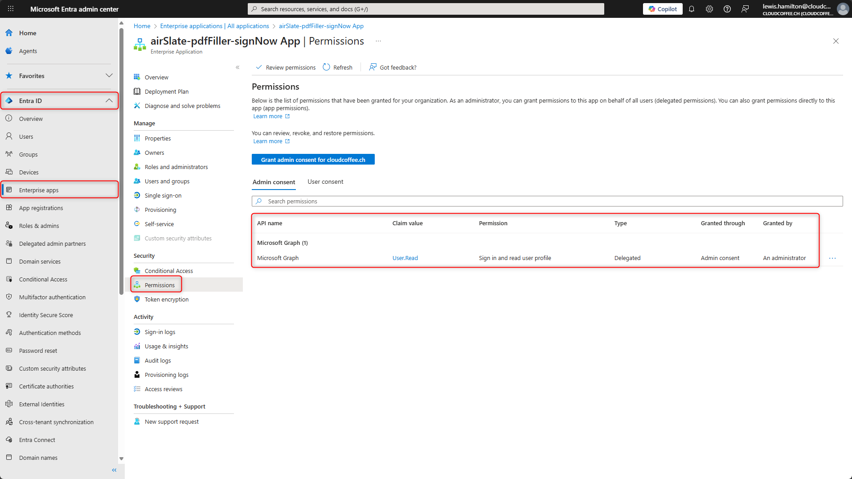Image resolution: width=852 pixels, height=479 pixels.
Task: Open Entra Connect
Action: coord(37,440)
